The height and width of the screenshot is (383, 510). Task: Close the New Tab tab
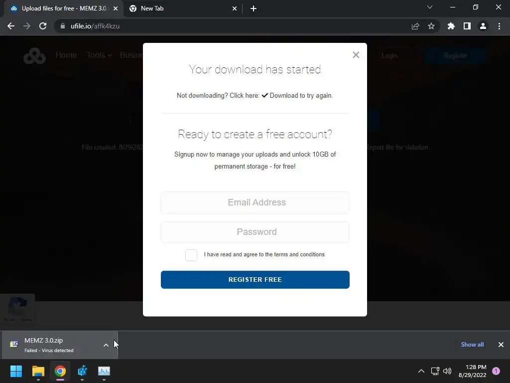[x=235, y=8]
